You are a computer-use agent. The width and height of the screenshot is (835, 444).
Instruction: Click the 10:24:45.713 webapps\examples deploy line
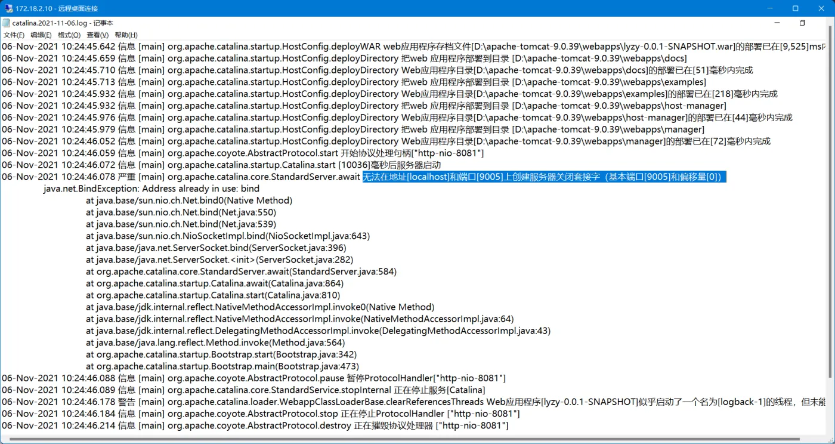[x=354, y=82]
